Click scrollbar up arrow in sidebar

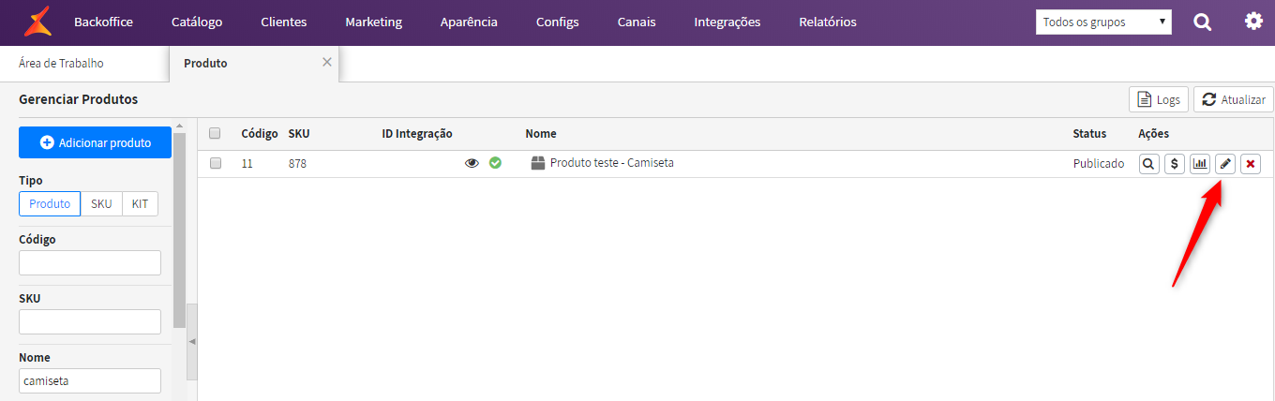[180, 125]
